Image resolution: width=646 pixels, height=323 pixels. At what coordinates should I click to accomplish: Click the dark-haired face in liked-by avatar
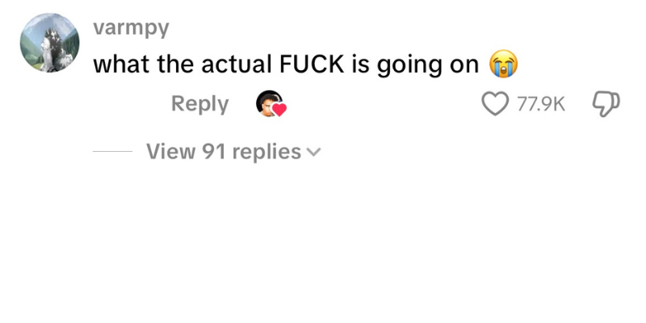tap(266, 103)
